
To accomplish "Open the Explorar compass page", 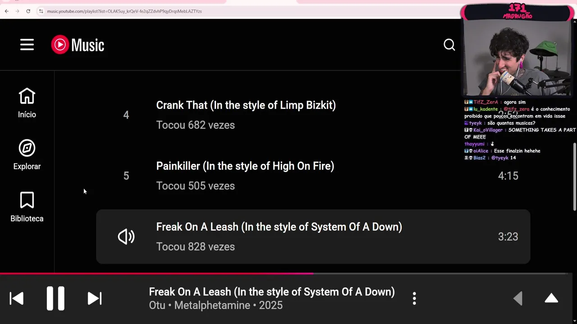I will pos(27,155).
